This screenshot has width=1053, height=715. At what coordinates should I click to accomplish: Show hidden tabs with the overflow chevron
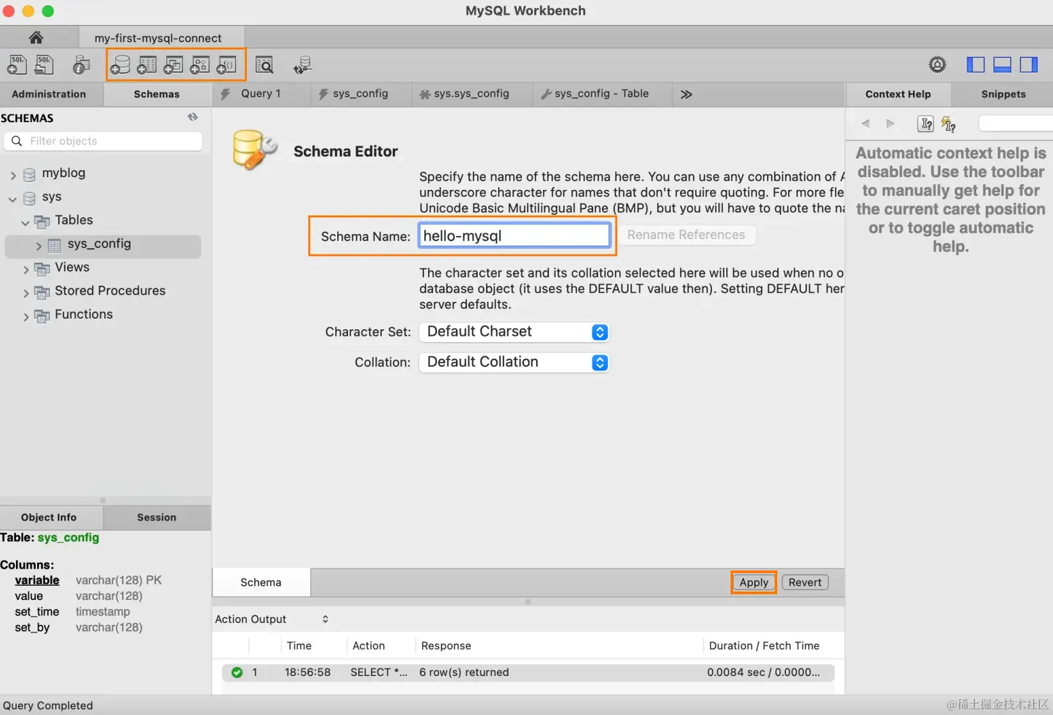686,94
